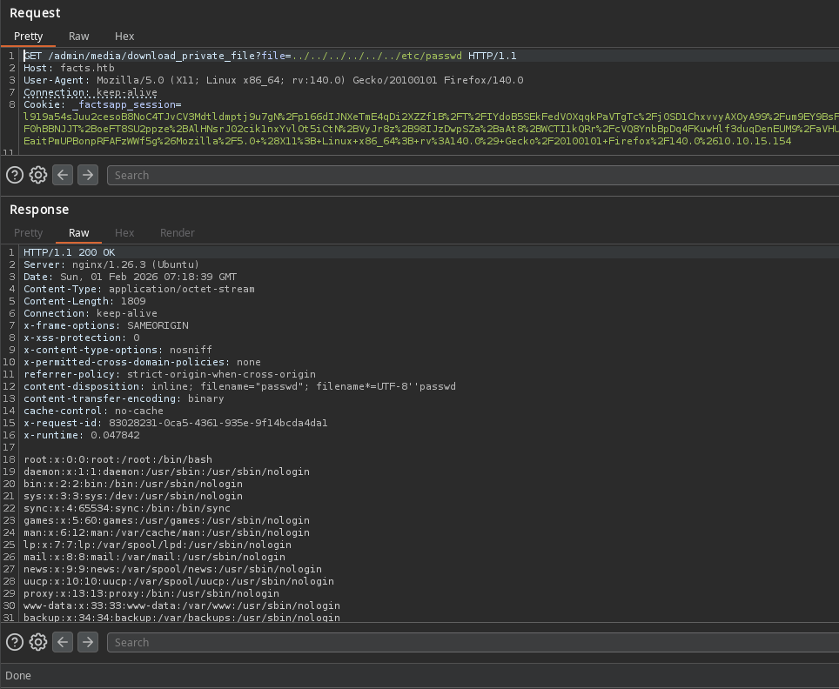Click uucp:x:10:10 passwd entry
The width and height of the screenshot is (839, 689).
[178, 581]
